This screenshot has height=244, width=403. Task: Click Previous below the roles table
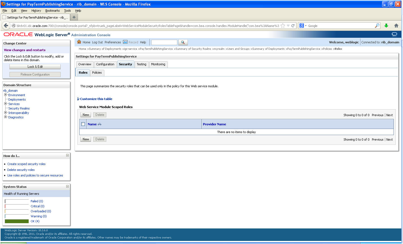(377, 140)
